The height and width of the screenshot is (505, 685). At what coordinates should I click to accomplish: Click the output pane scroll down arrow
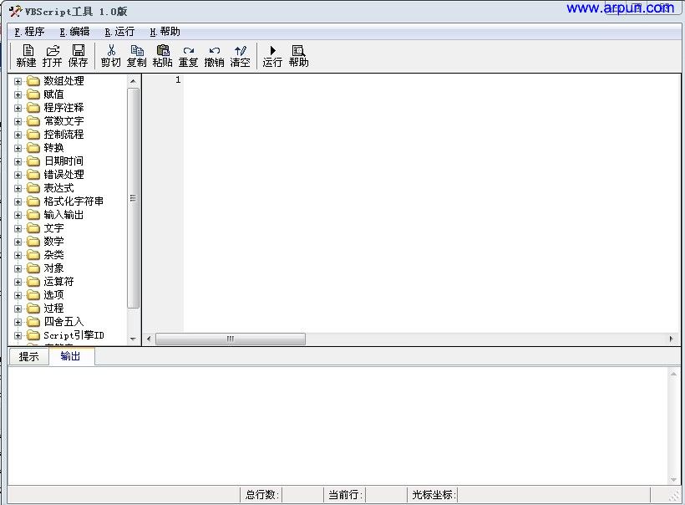click(673, 479)
